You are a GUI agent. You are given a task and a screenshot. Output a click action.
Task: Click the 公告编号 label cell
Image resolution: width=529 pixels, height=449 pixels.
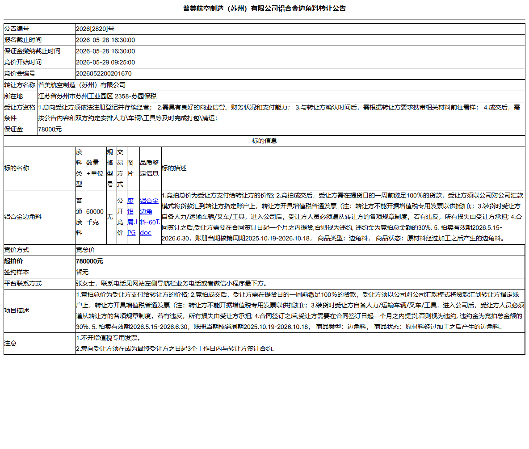[x=39, y=29]
